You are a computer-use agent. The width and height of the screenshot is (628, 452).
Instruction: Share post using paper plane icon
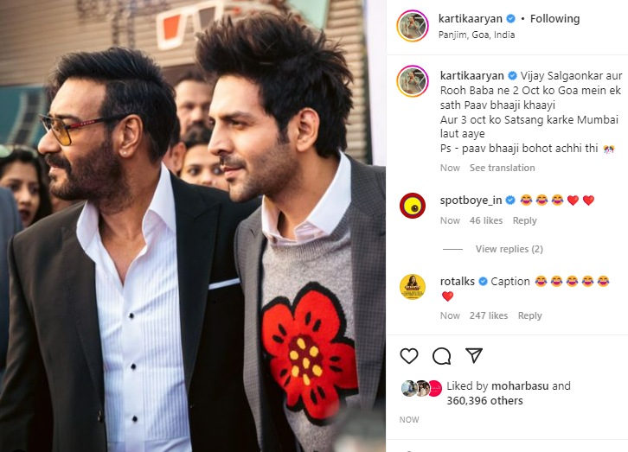(x=474, y=355)
